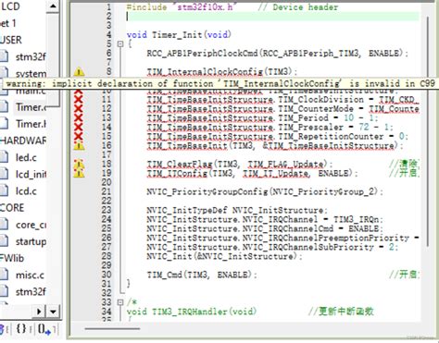439x343 pixels.
Task: Click the NVIC_IRQChannelPreemptionPriority line 26
Action: pos(282,238)
